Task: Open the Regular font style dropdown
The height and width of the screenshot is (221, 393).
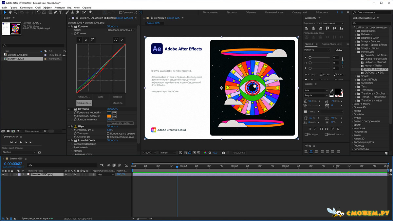Action: 316,95
